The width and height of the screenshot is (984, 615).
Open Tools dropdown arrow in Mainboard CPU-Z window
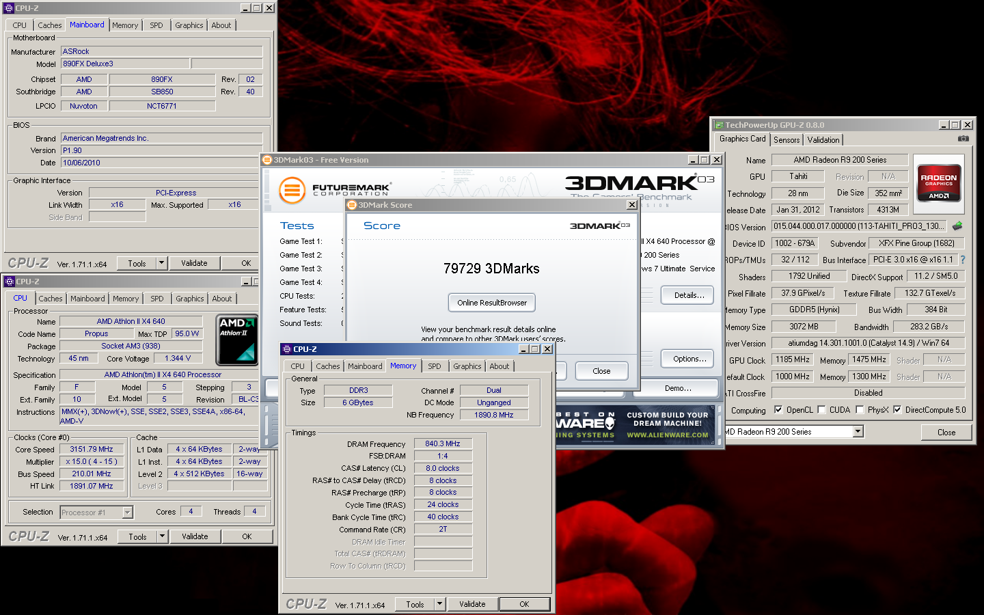click(161, 263)
